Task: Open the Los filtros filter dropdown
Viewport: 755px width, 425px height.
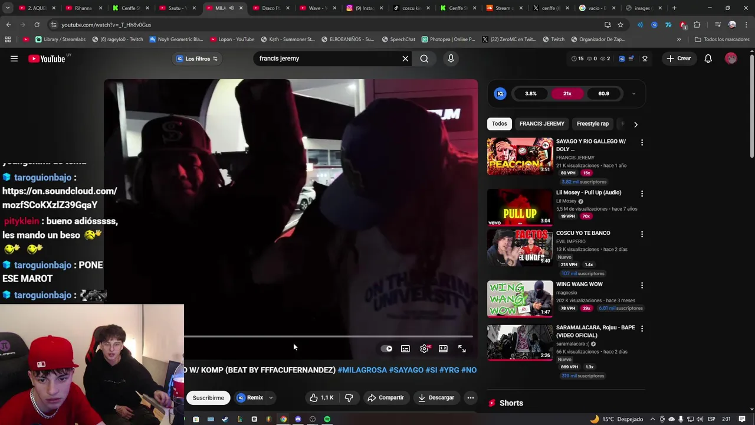Action: [198, 58]
